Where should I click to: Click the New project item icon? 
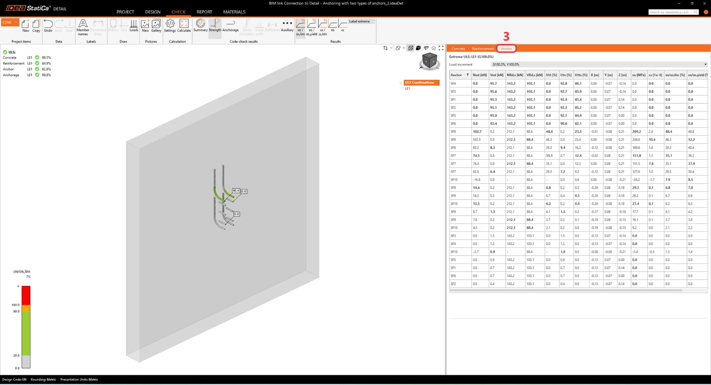click(x=26, y=25)
